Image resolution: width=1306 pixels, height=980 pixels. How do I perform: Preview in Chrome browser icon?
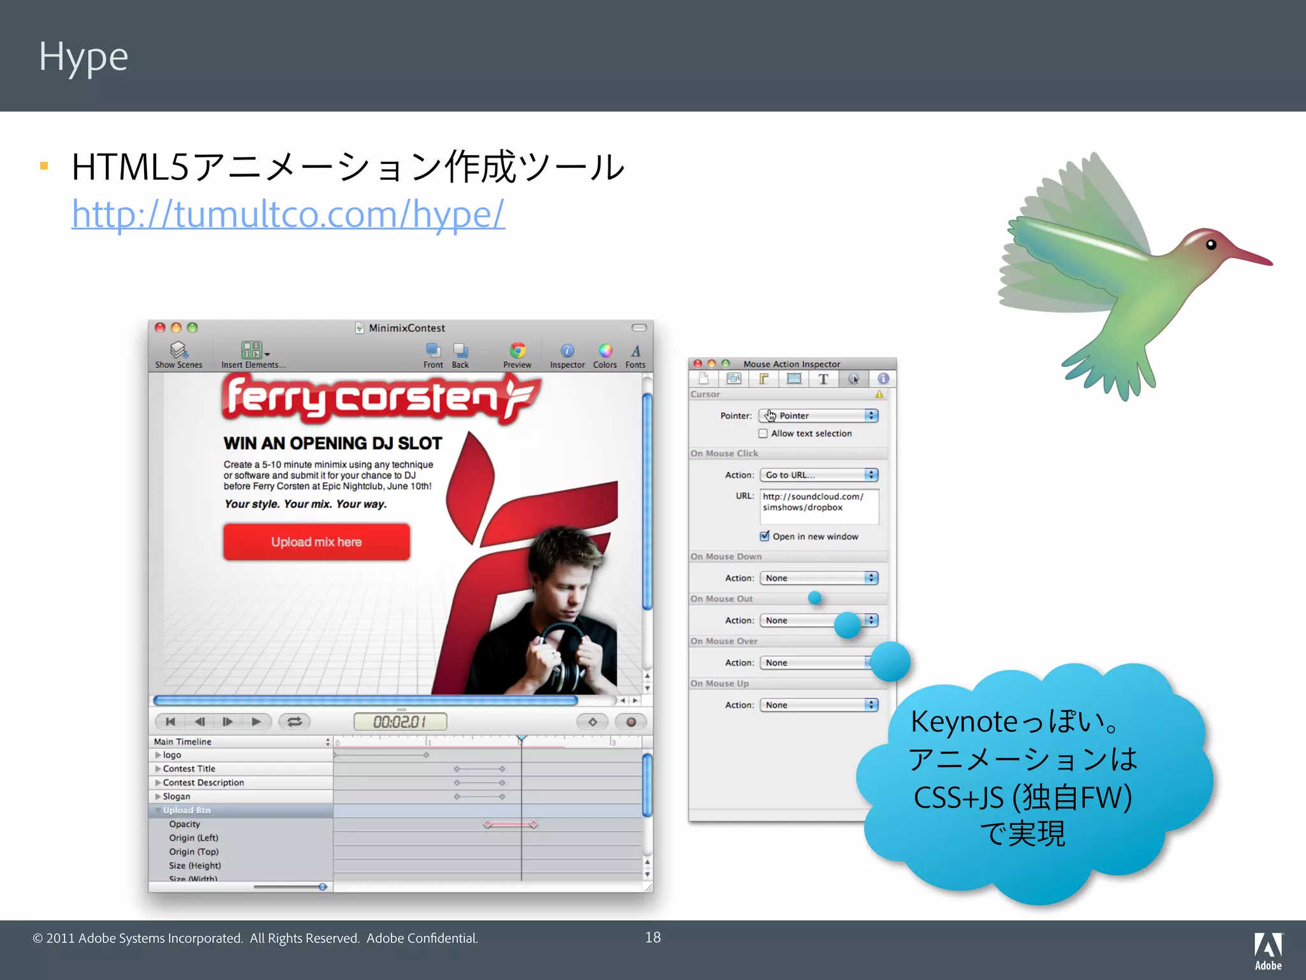tap(517, 350)
